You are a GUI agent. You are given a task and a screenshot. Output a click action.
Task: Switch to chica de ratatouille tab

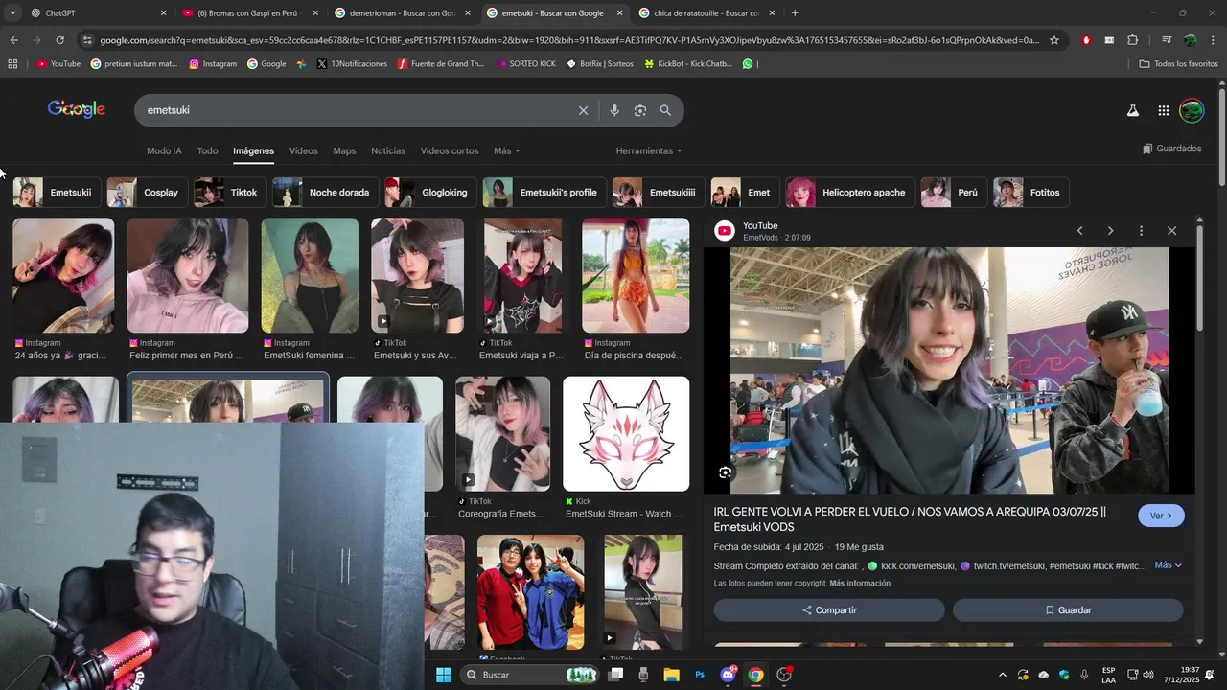pos(707,13)
